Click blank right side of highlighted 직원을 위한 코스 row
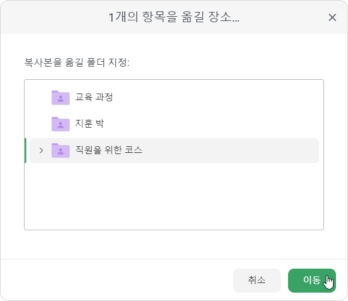Image resolution: width=348 pixels, height=301 pixels. point(231,150)
